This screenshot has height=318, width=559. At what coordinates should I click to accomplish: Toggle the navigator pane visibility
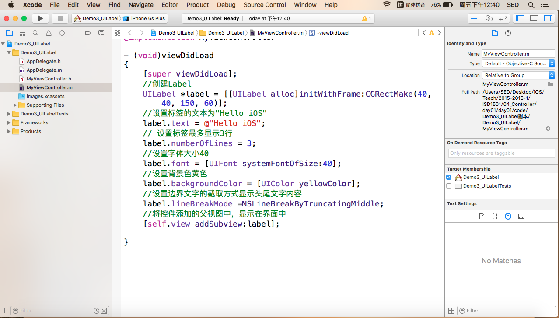coord(520,18)
